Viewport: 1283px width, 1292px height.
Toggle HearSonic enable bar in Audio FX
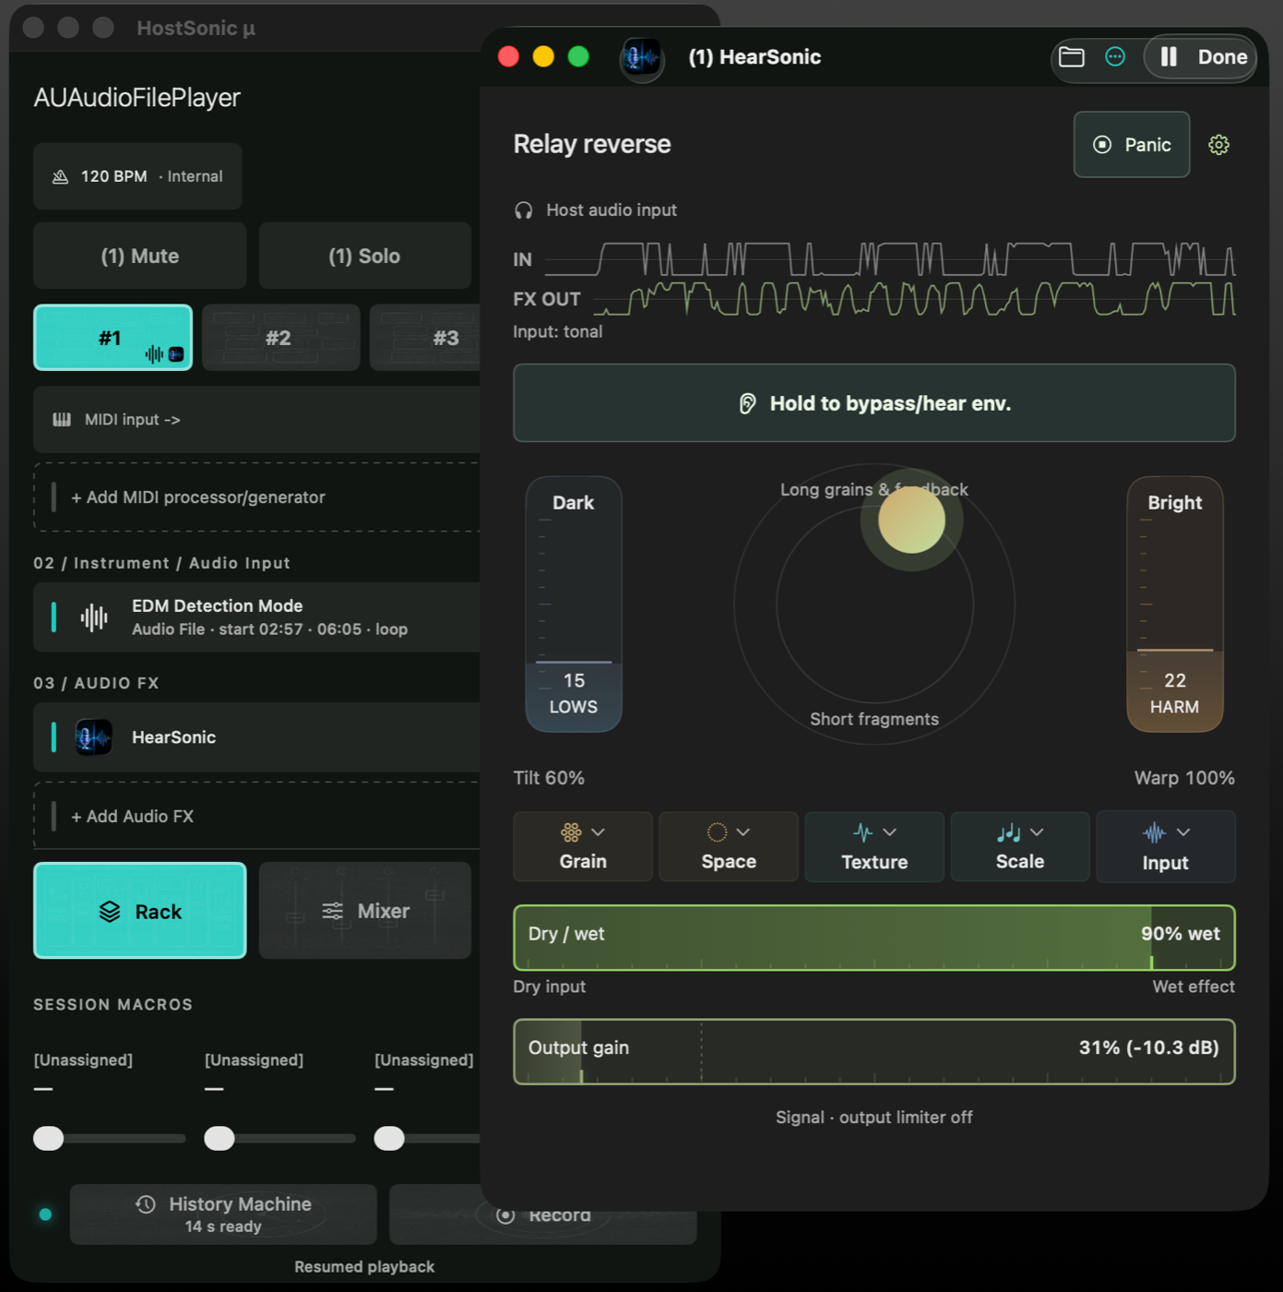53,737
